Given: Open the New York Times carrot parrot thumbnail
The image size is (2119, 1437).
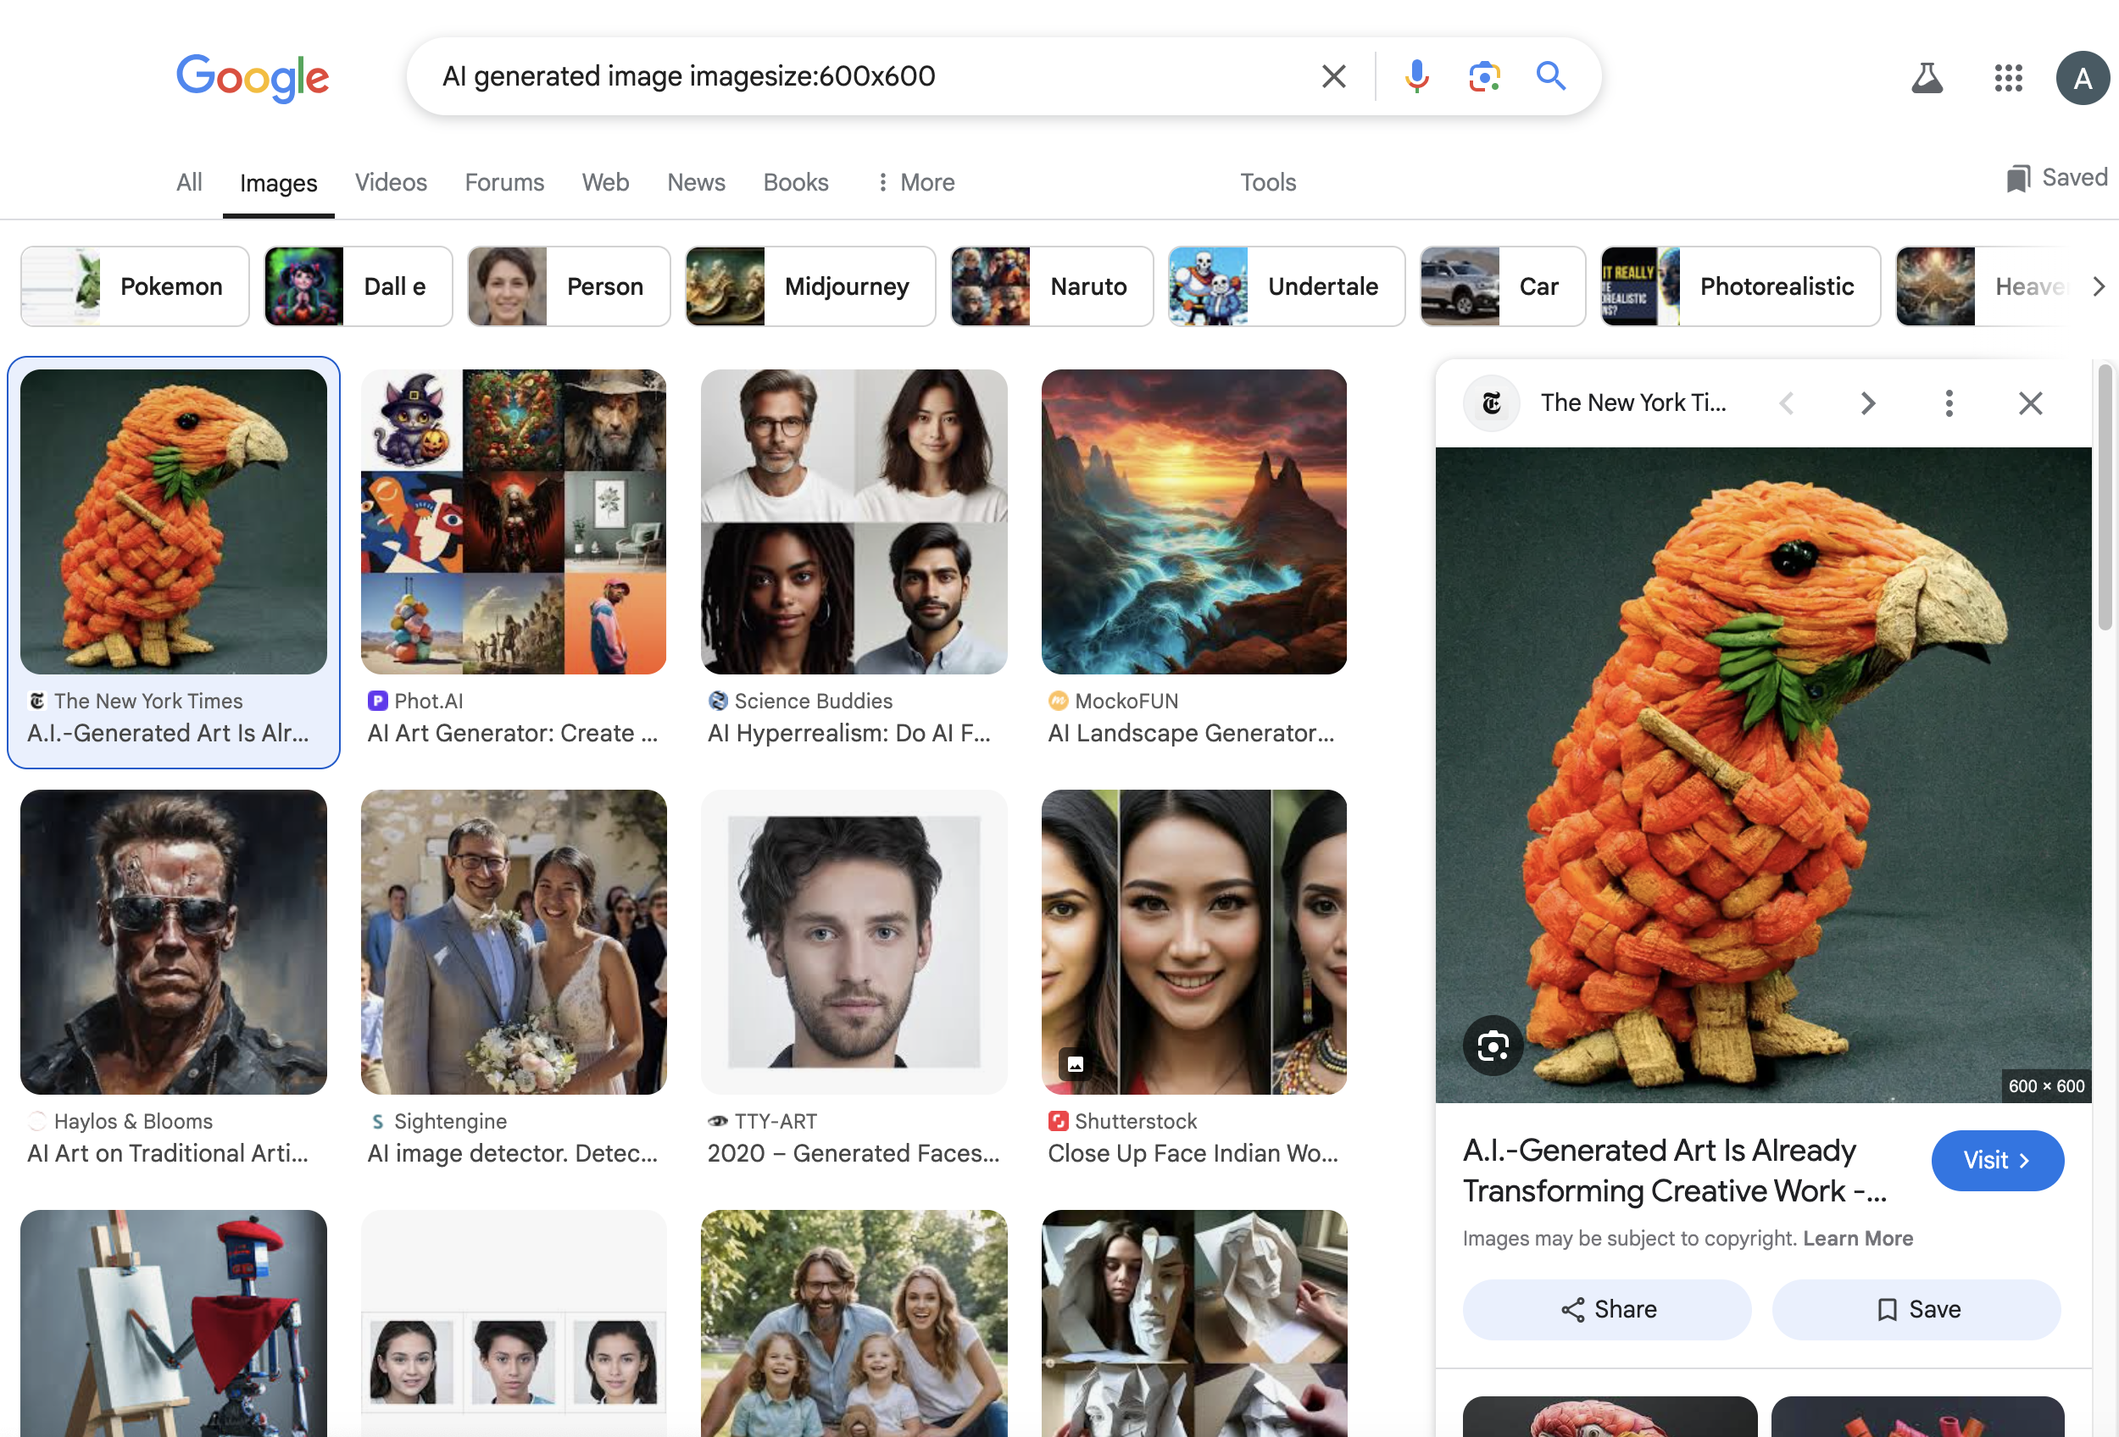Looking at the screenshot, I should pyautogui.click(x=173, y=521).
